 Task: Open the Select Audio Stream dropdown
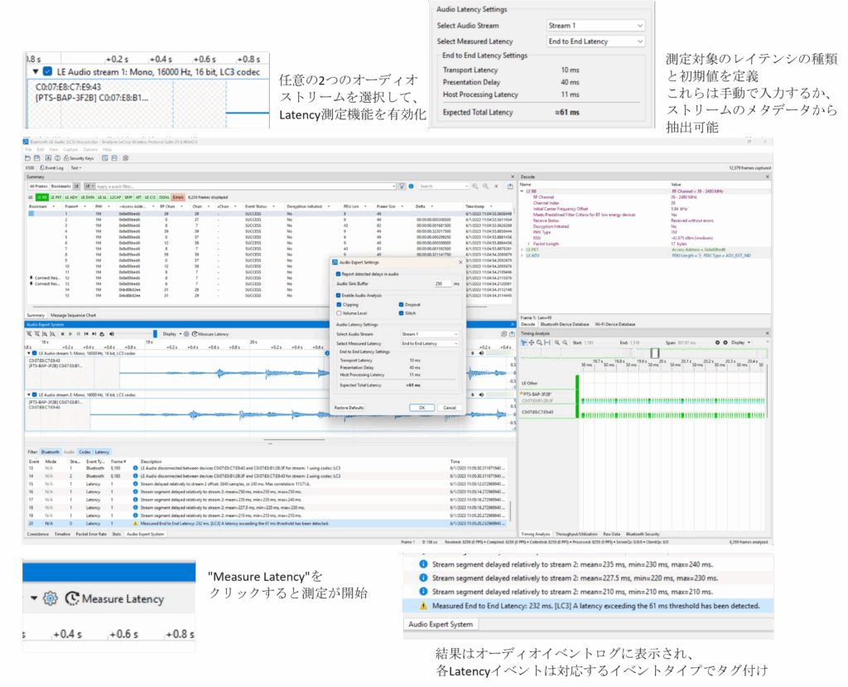430,333
